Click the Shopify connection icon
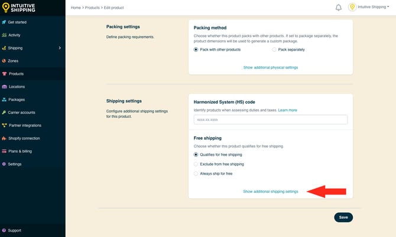This screenshot has height=237, width=396. pyautogui.click(x=4, y=139)
